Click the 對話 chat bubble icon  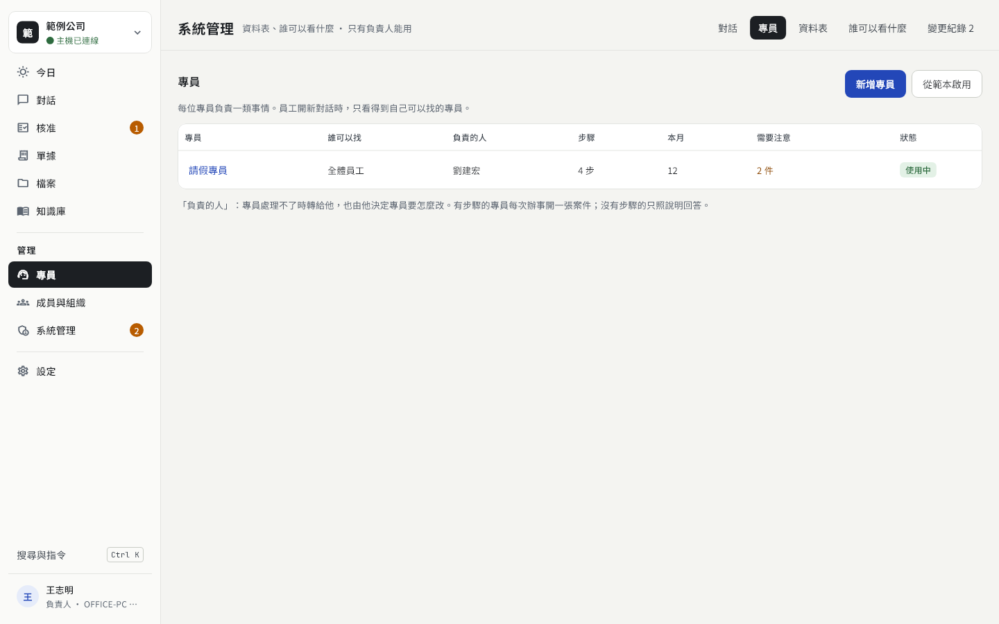click(x=23, y=100)
